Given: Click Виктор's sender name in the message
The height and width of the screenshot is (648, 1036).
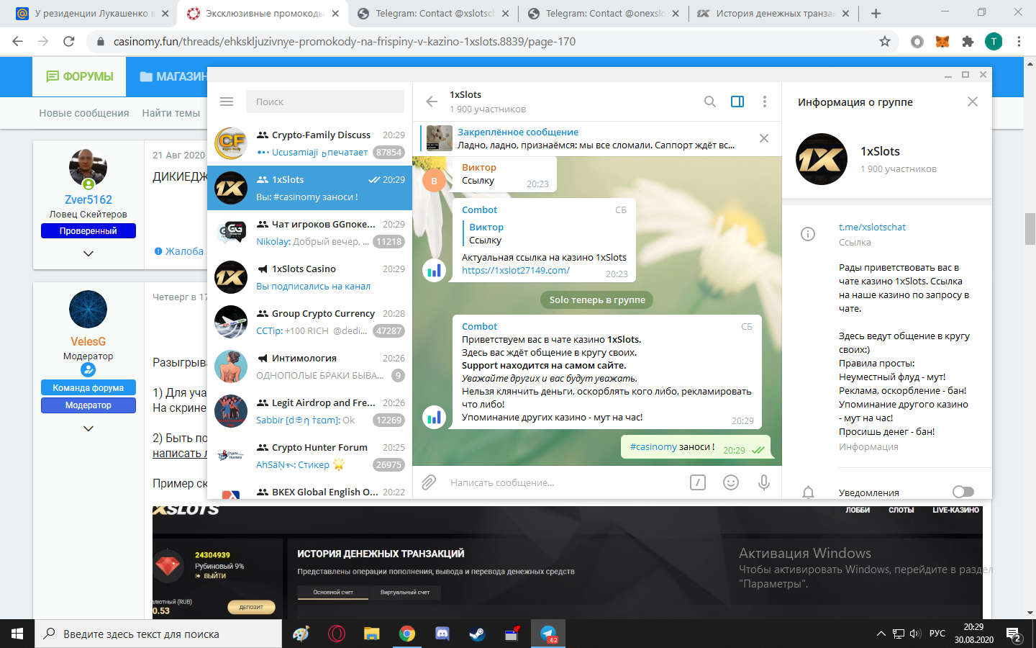Looking at the screenshot, I should click(479, 167).
